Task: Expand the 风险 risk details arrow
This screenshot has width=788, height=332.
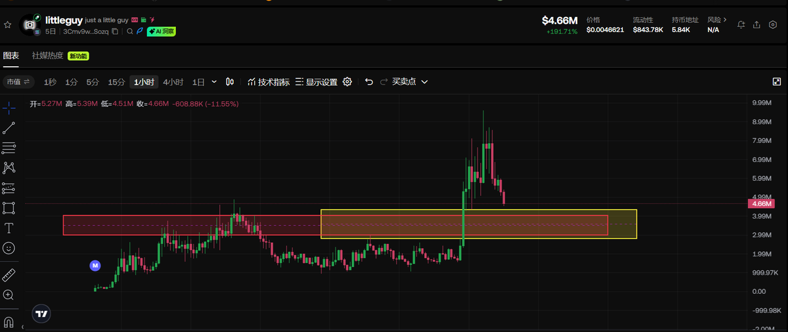Action: point(725,20)
